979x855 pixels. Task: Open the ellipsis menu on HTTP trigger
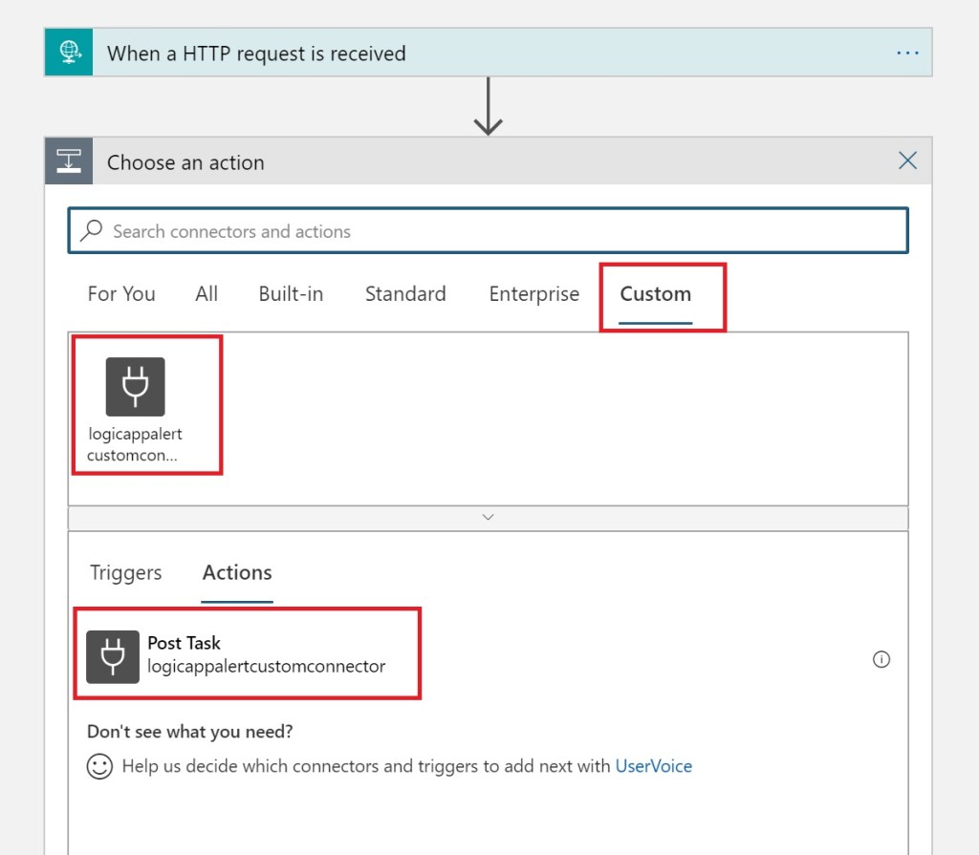[x=906, y=53]
